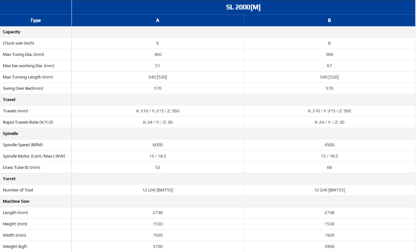Click spindle speed value 6000

click(157, 145)
